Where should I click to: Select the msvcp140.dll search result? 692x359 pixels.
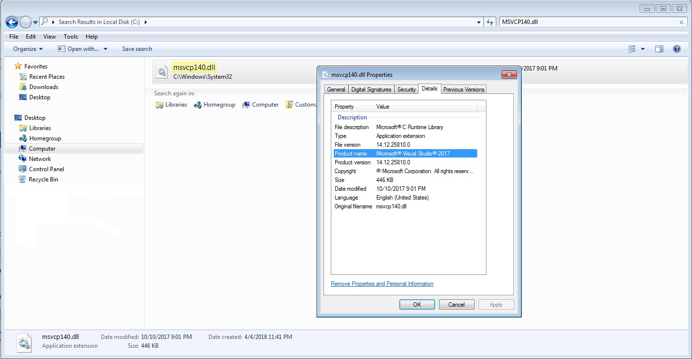pos(194,67)
